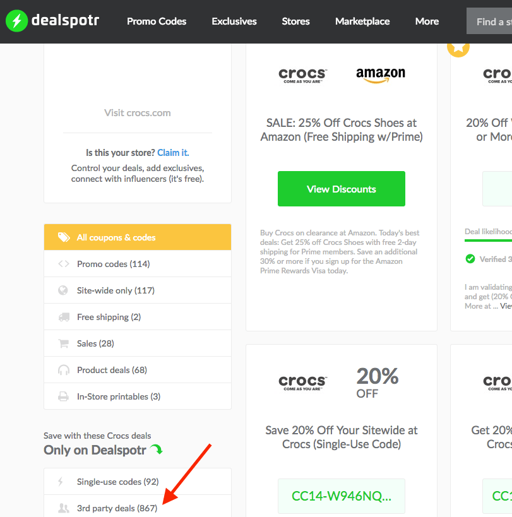Viewport: 512px width, 517px height.
Task: Click the headphones icon beside Product deals
Action: click(x=64, y=370)
